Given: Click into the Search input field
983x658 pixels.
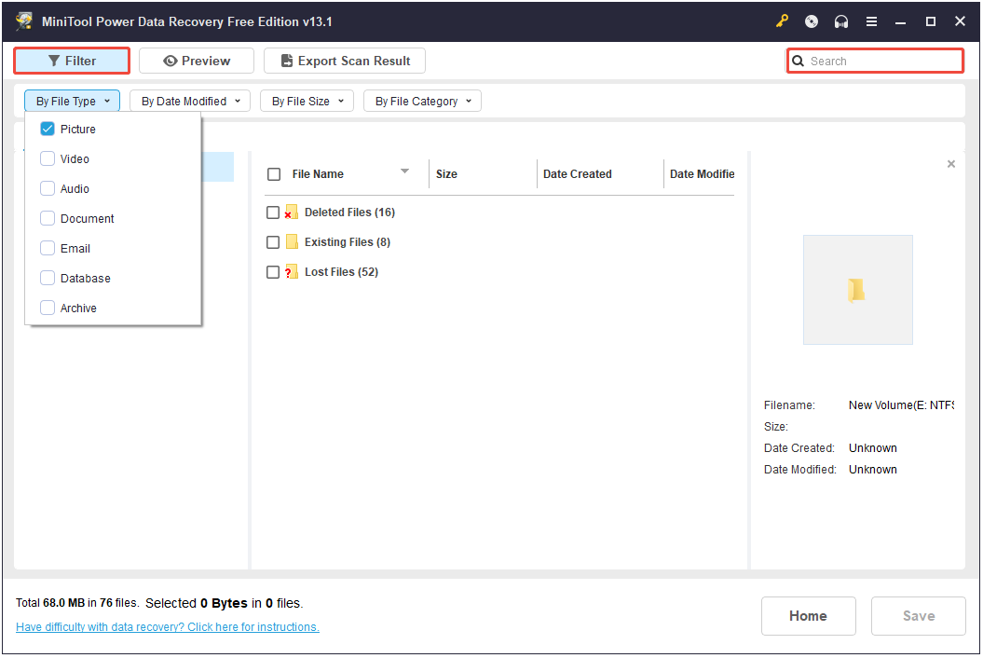Looking at the screenshot, I should 876,61.
